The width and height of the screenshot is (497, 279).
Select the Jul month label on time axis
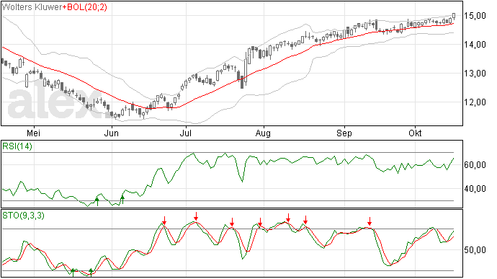(186, 133)
